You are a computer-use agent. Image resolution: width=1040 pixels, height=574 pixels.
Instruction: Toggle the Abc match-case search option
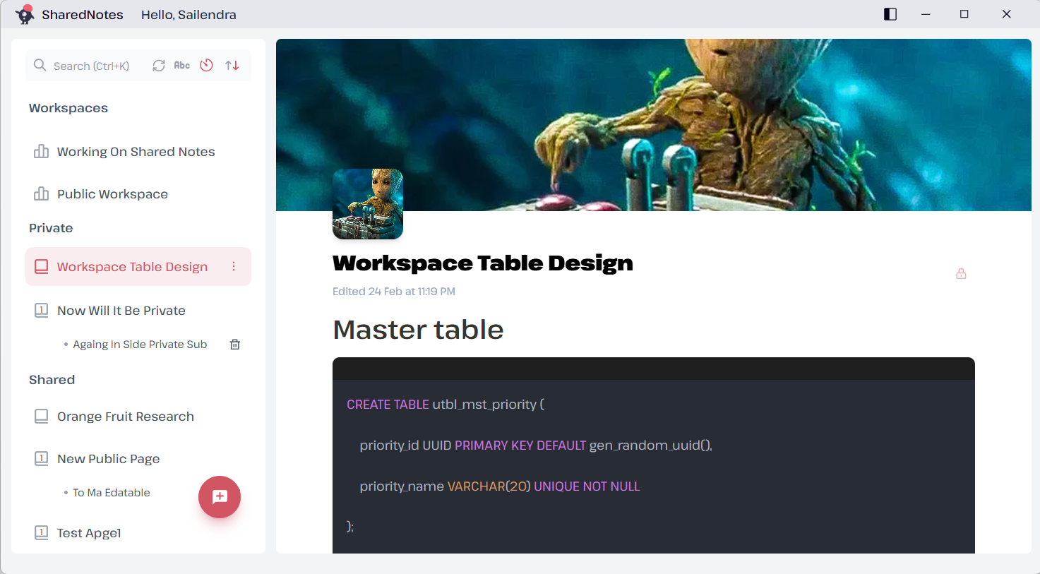182,66
